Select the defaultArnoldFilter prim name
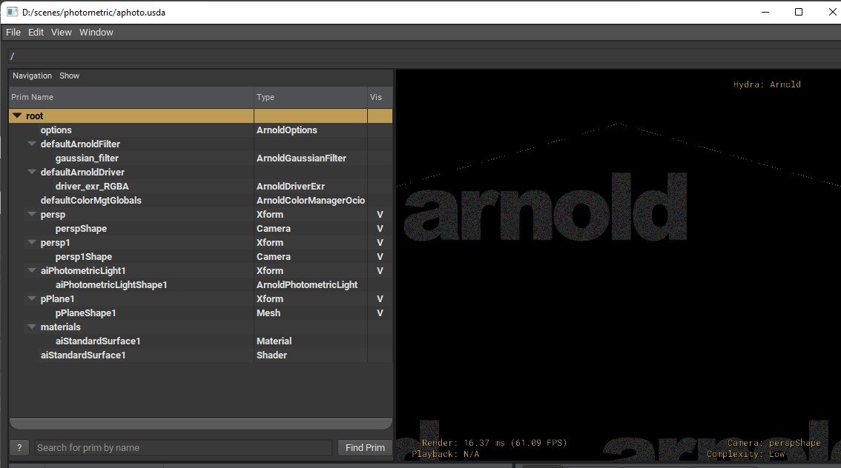Viewport: 841px width, 468px height. pos(80,144)
